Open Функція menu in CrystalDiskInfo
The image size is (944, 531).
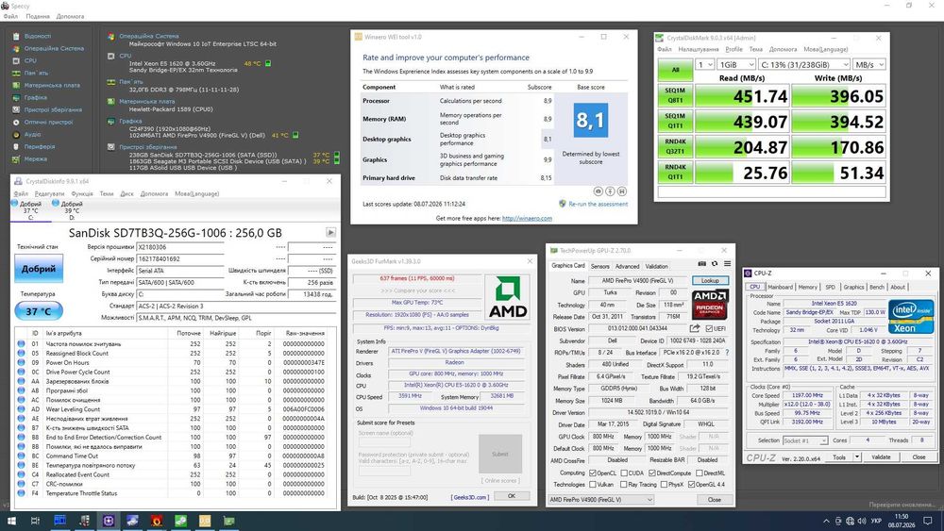[82, 193]
